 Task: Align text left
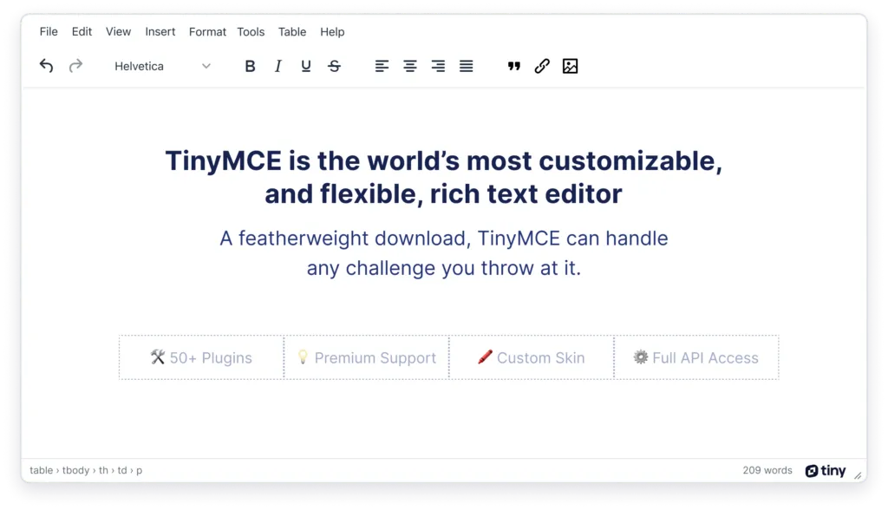pyautogui.click(x=382, y=66)
